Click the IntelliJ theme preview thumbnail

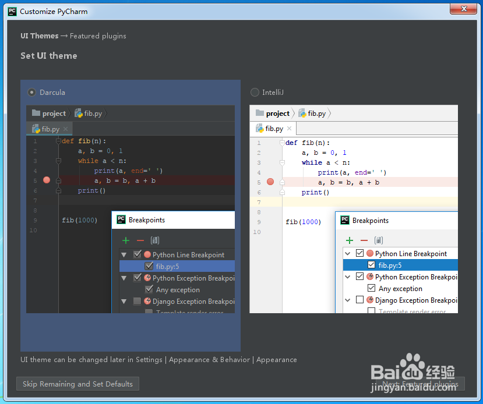point(354,209)
